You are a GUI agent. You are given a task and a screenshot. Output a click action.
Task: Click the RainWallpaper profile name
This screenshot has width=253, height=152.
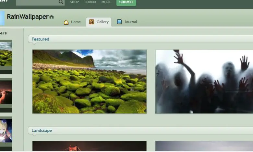(x=28, y=17)
